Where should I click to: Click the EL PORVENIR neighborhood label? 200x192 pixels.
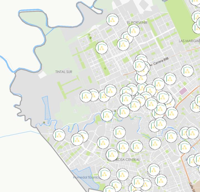pos(137,22)
